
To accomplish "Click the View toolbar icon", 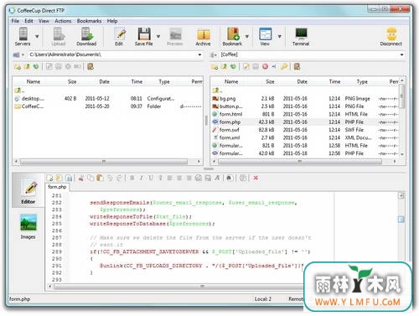I will coord(265,37).
